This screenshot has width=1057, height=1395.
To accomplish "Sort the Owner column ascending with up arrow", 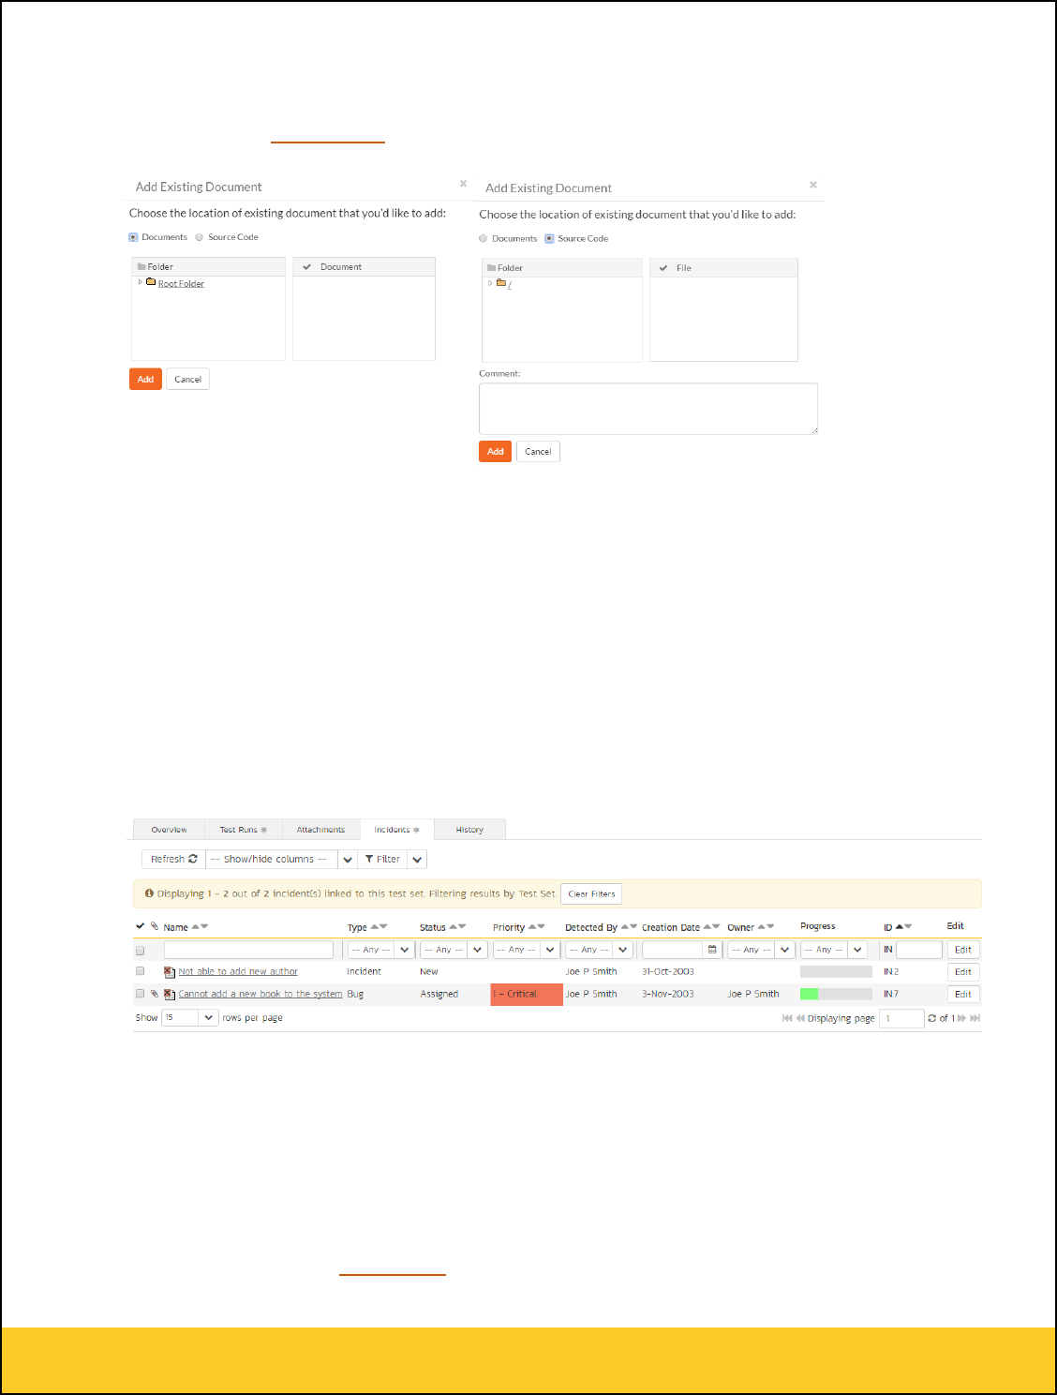I will 762,927.
